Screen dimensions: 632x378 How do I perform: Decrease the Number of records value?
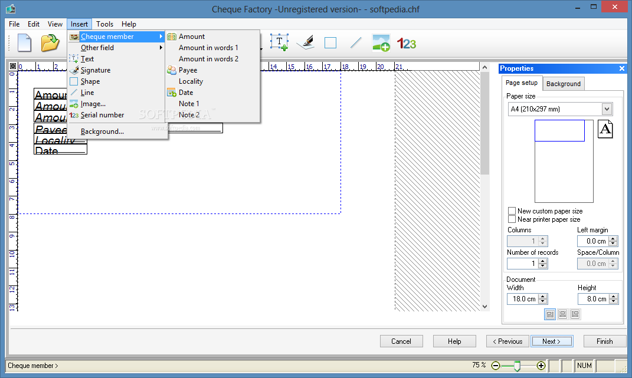[x=542, y=266]
